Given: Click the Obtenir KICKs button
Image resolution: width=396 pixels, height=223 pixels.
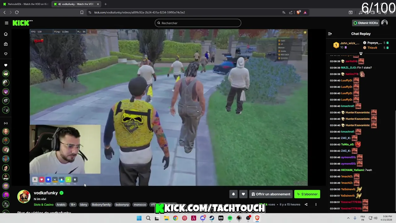Looking at the screenshot, I should coord(365,23).
